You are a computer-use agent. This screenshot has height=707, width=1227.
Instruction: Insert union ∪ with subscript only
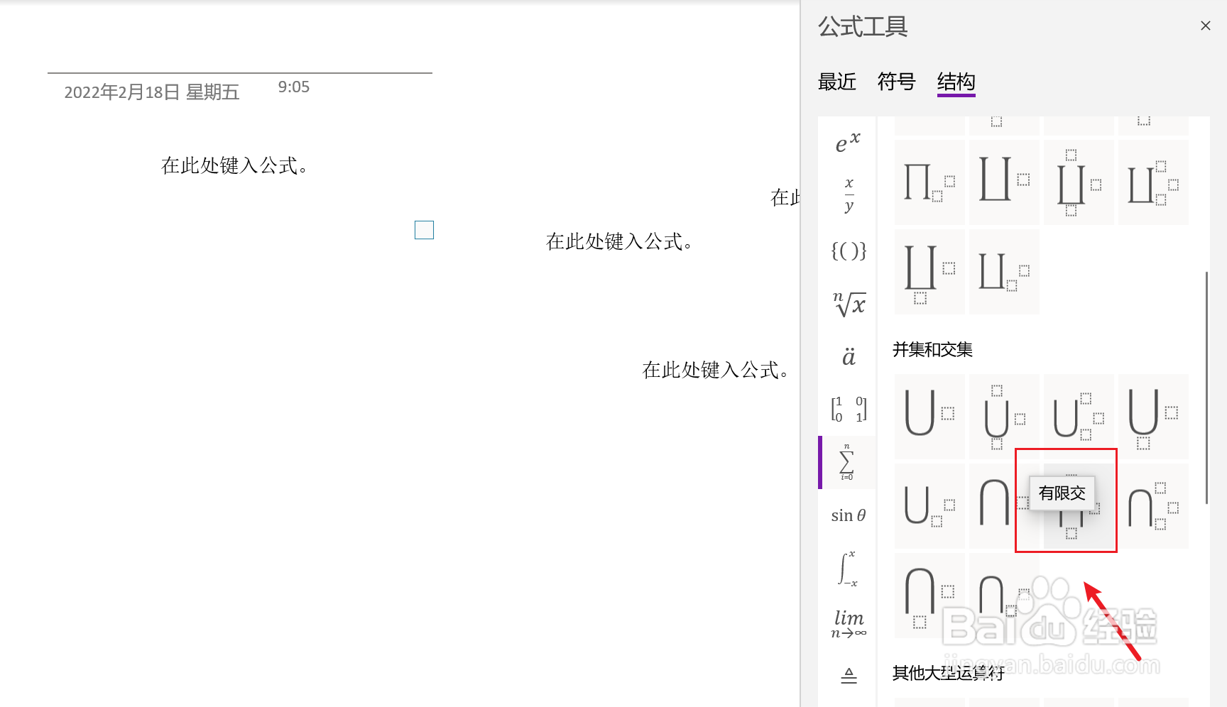(929, 506)
